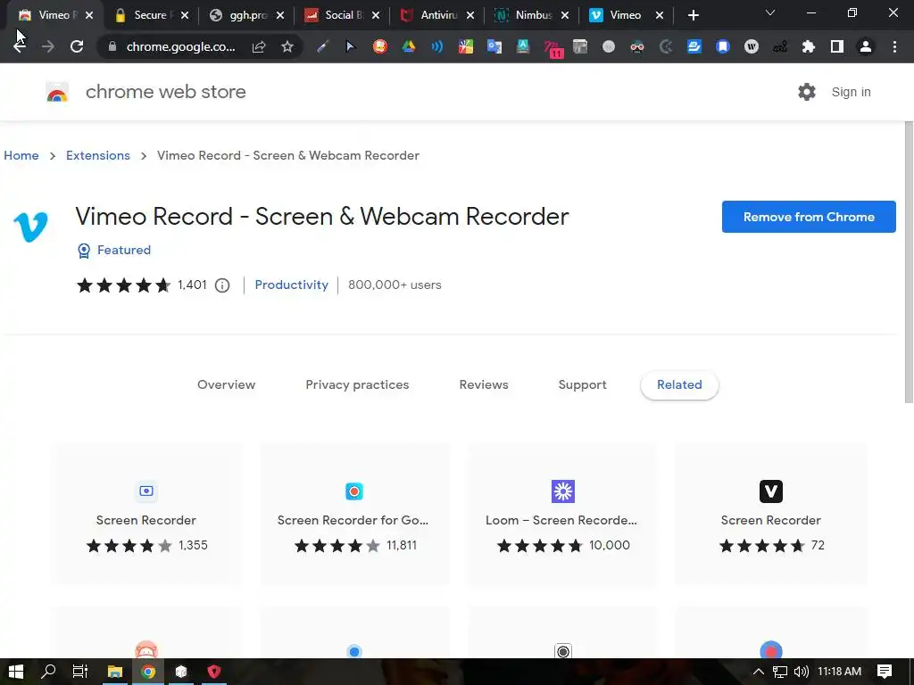Open the Privacy practices tab

(x=357, y=384)
